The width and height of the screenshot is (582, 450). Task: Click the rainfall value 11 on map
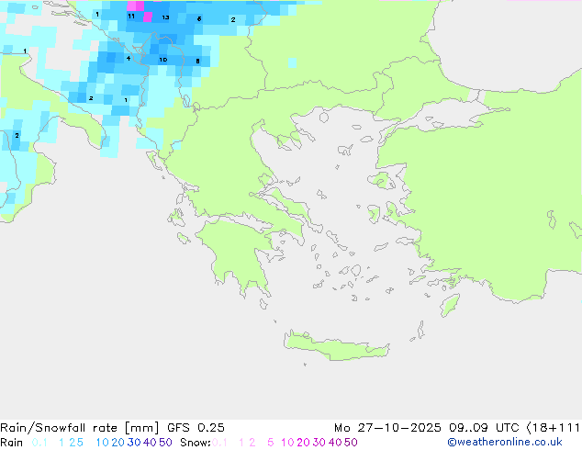coord(131,16)
